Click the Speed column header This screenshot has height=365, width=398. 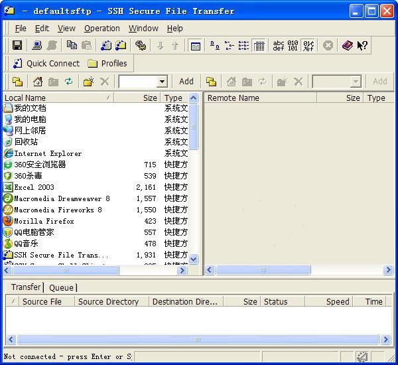click(x=329, y=301)
